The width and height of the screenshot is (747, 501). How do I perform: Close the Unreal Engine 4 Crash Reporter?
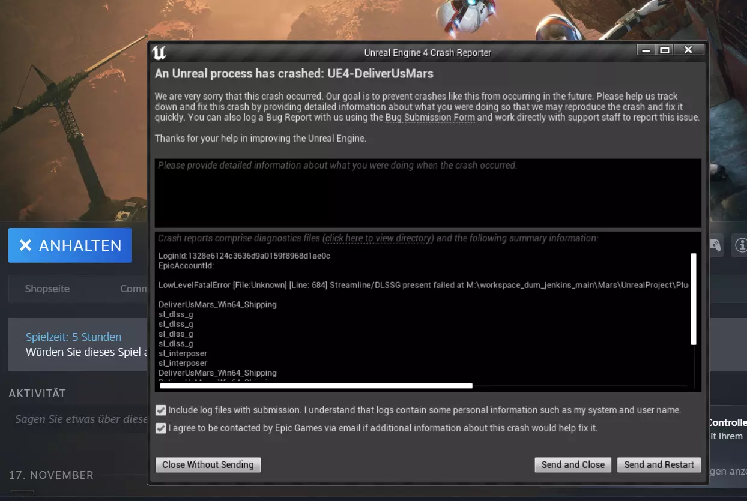tap(688, 50)
